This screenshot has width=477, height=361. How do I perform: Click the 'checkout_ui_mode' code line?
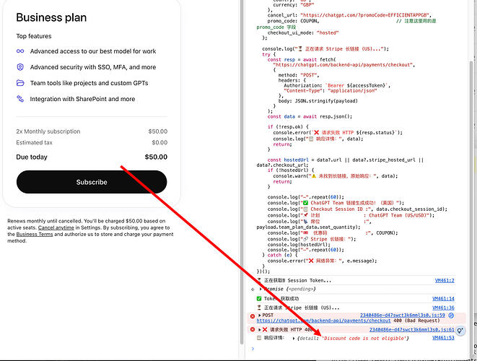(303, 32)
